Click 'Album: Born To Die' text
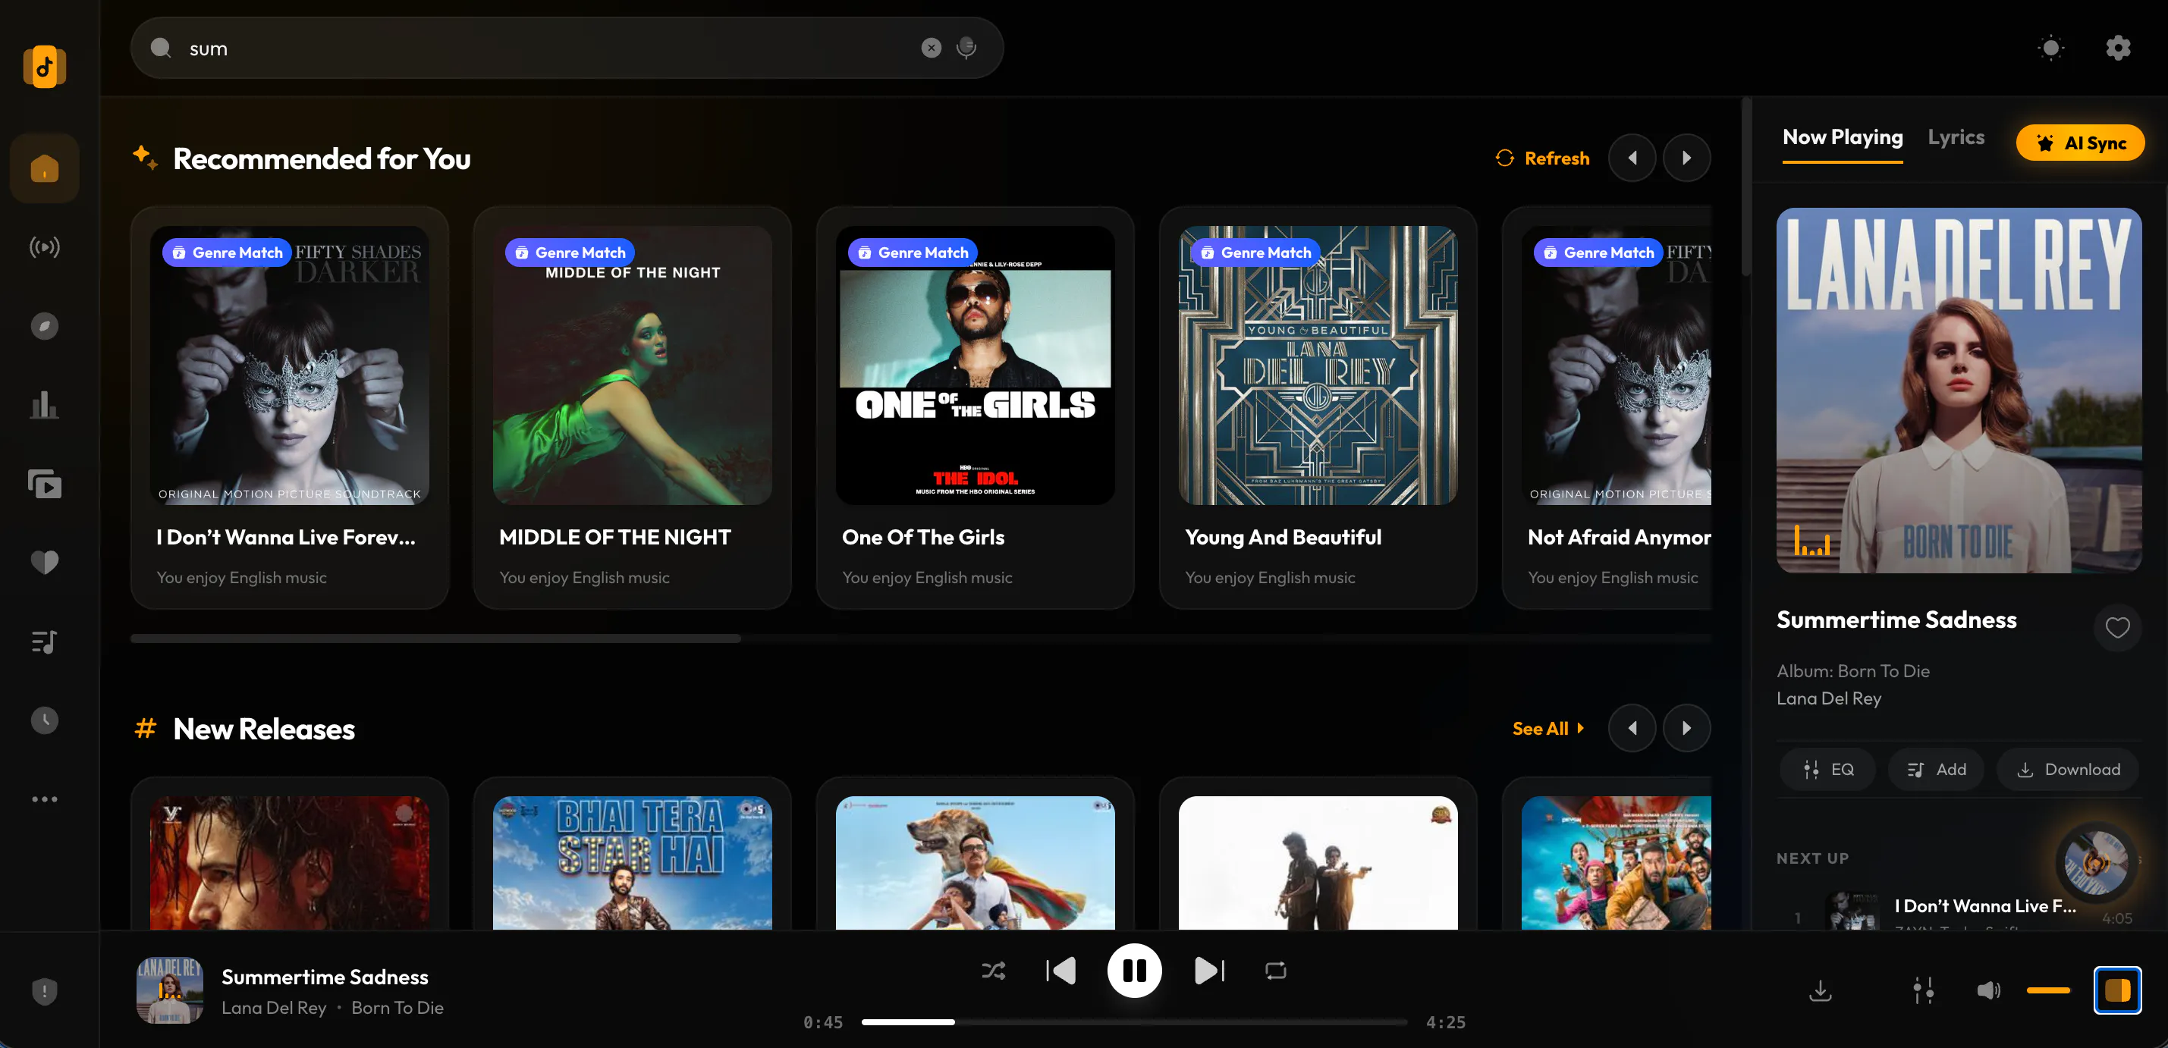The image size is (2168, 1048). [x=1852, y=671]
